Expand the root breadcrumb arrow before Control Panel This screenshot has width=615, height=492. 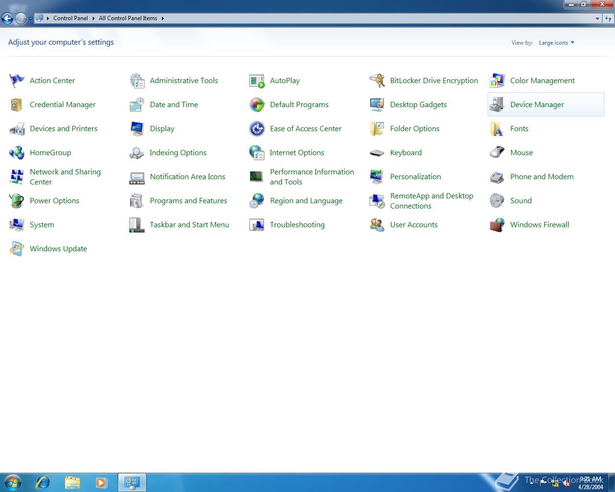pos(48,18)
